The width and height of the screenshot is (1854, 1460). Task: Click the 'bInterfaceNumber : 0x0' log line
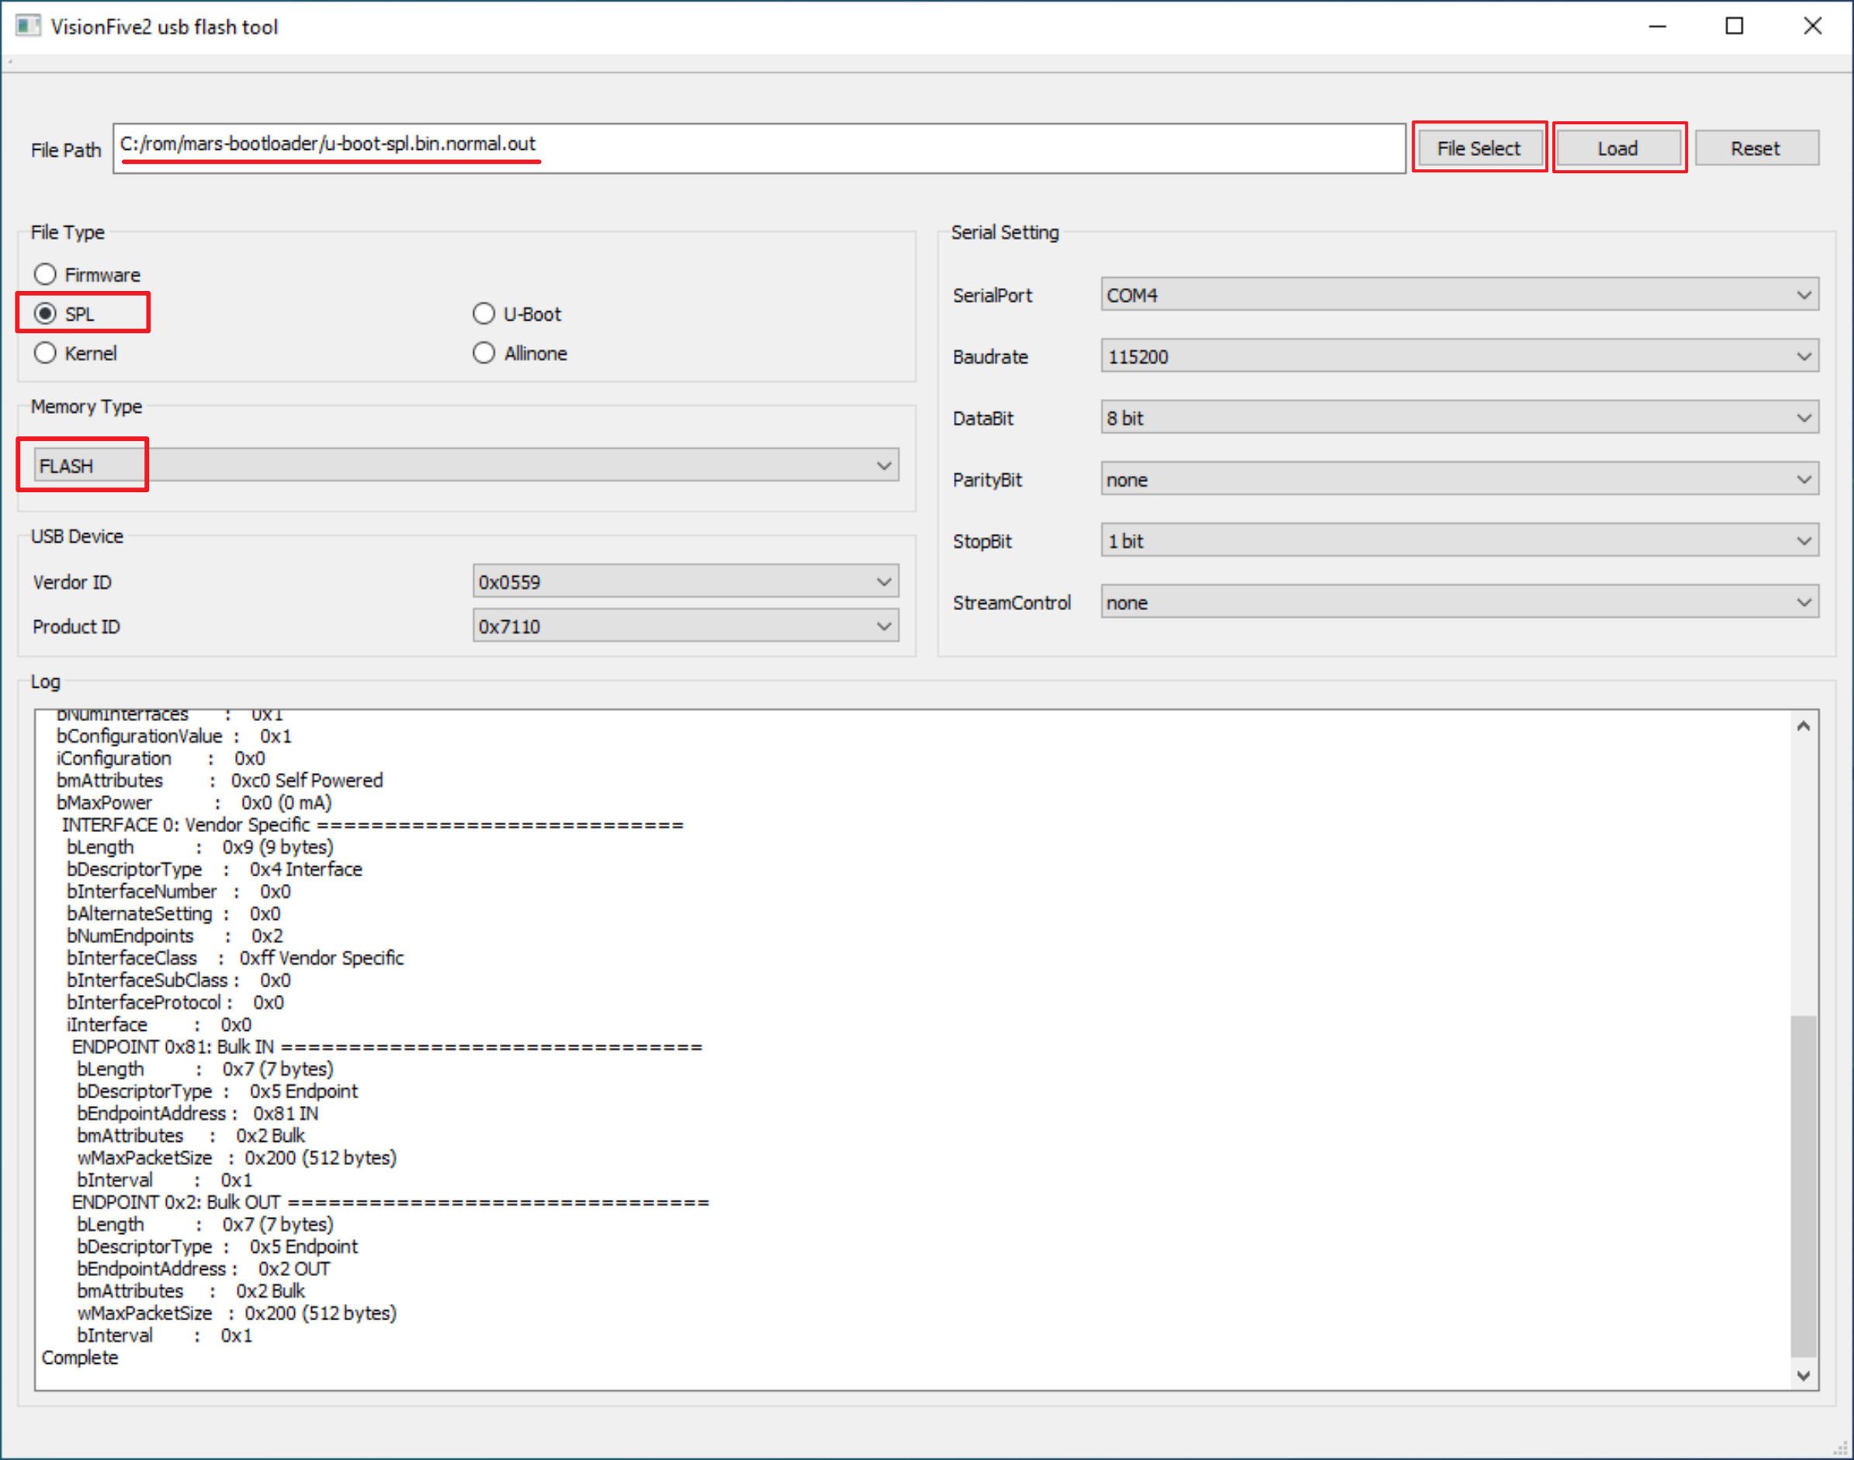click(178, 892)
